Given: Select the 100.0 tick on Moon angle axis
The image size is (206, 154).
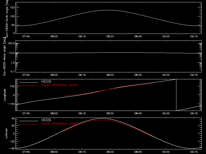Looking at the screenshot, I should (x=11, y=43).
